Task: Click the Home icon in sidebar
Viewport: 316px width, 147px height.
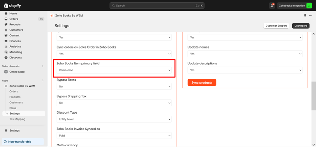Action: 6,13
